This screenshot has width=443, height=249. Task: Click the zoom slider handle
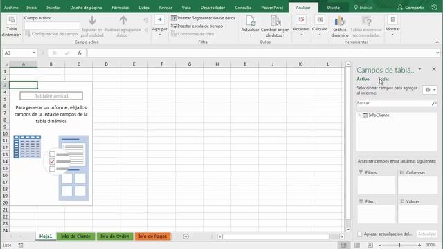[399, 245]
